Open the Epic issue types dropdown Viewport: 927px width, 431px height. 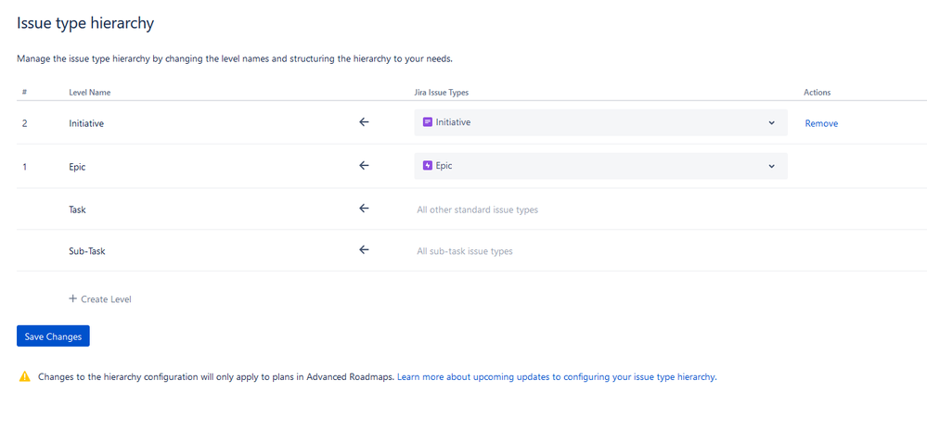[600, 166]
